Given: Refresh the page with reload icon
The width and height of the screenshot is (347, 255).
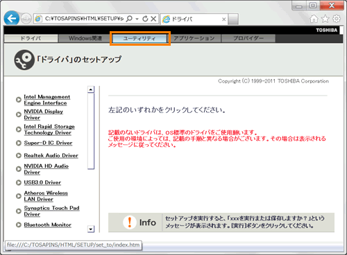Looking at the screenshot, I should [145, 19].
